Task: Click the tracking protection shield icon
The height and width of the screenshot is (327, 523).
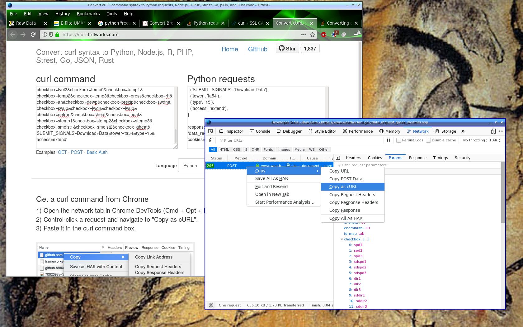Action: [51, 35]
